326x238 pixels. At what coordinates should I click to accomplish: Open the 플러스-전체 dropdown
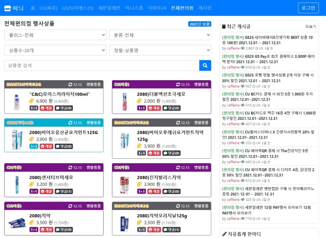(55, 35)
